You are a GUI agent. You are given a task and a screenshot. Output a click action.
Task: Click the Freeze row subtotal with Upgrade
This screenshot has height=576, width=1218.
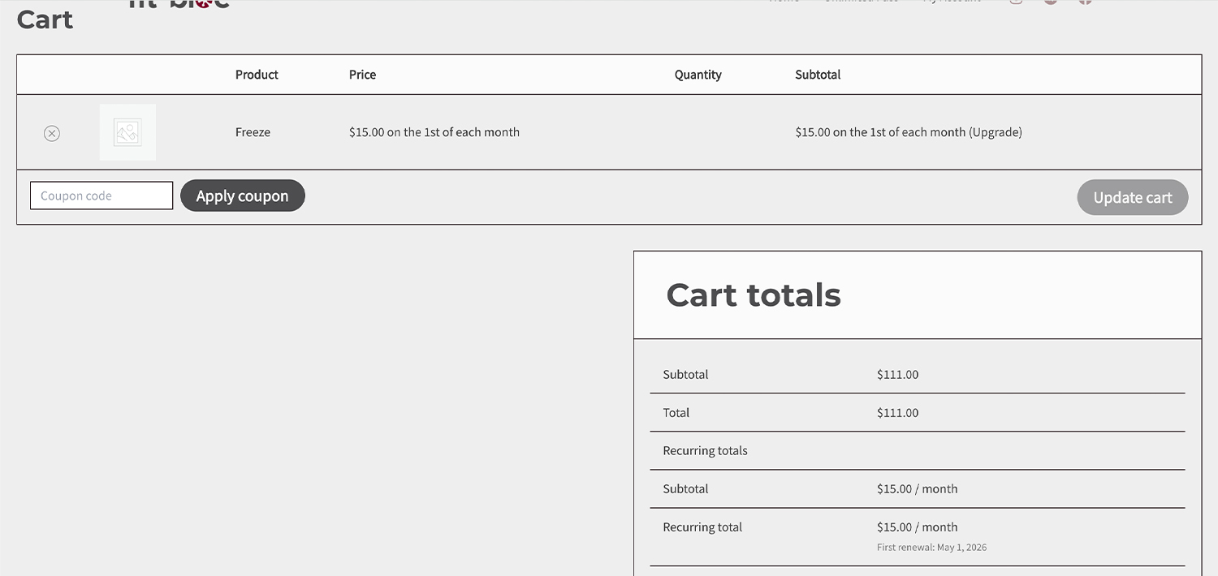[x=908, y=132]
